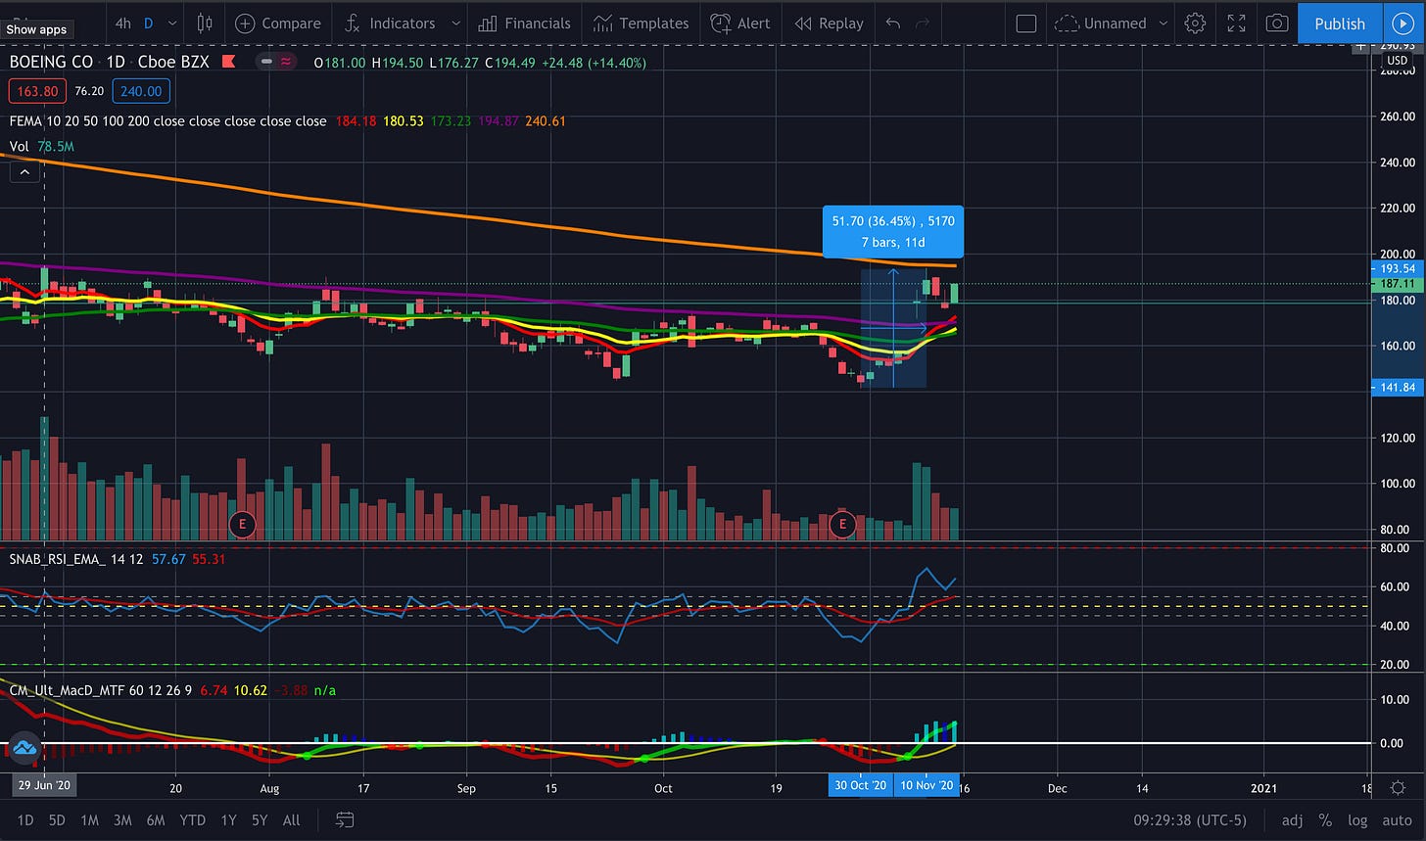The width and height of the screenshot is (1426, 841).
Task: Show All date range
Action: tap(291, 819)
